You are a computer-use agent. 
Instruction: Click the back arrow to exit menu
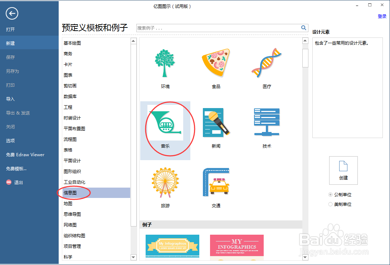coord(11,14)
